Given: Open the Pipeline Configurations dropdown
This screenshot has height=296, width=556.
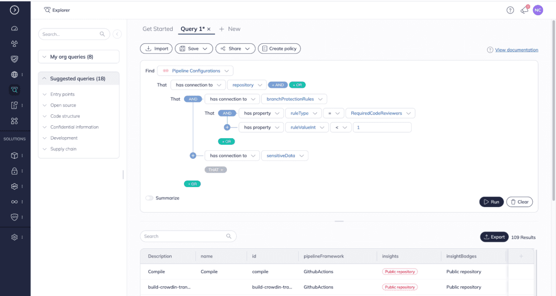Looking at the screenshot, I should pyautogui.click(x=195, y=71).
